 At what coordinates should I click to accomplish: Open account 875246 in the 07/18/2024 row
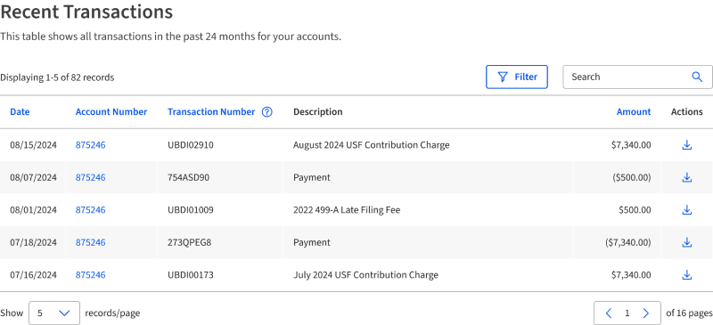(91, 242)
